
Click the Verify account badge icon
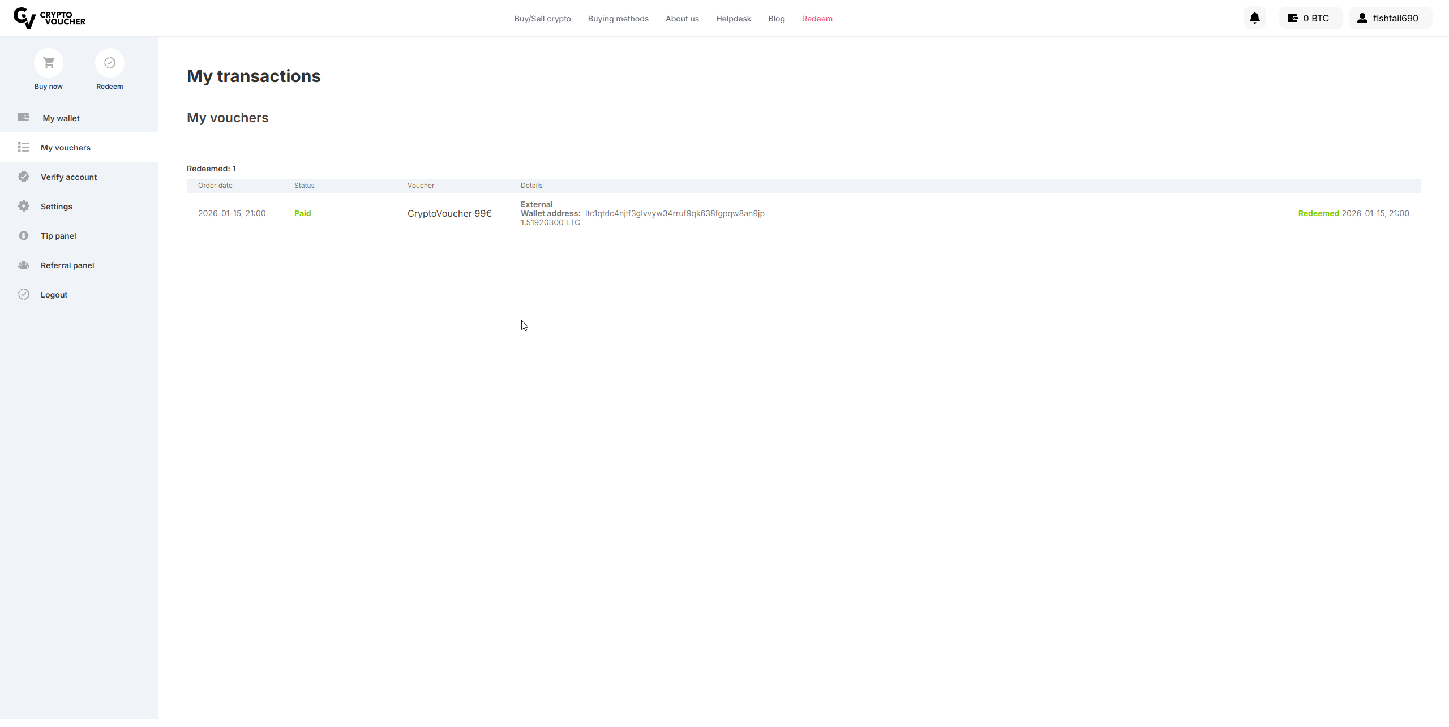click(24, 177)
